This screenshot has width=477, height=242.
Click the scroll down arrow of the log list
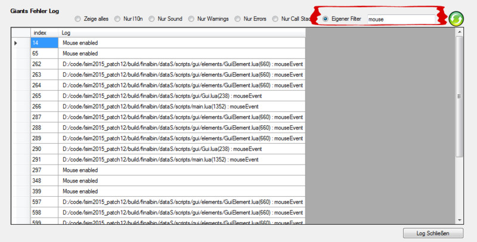pyautogui.click(x=459, y=220)
